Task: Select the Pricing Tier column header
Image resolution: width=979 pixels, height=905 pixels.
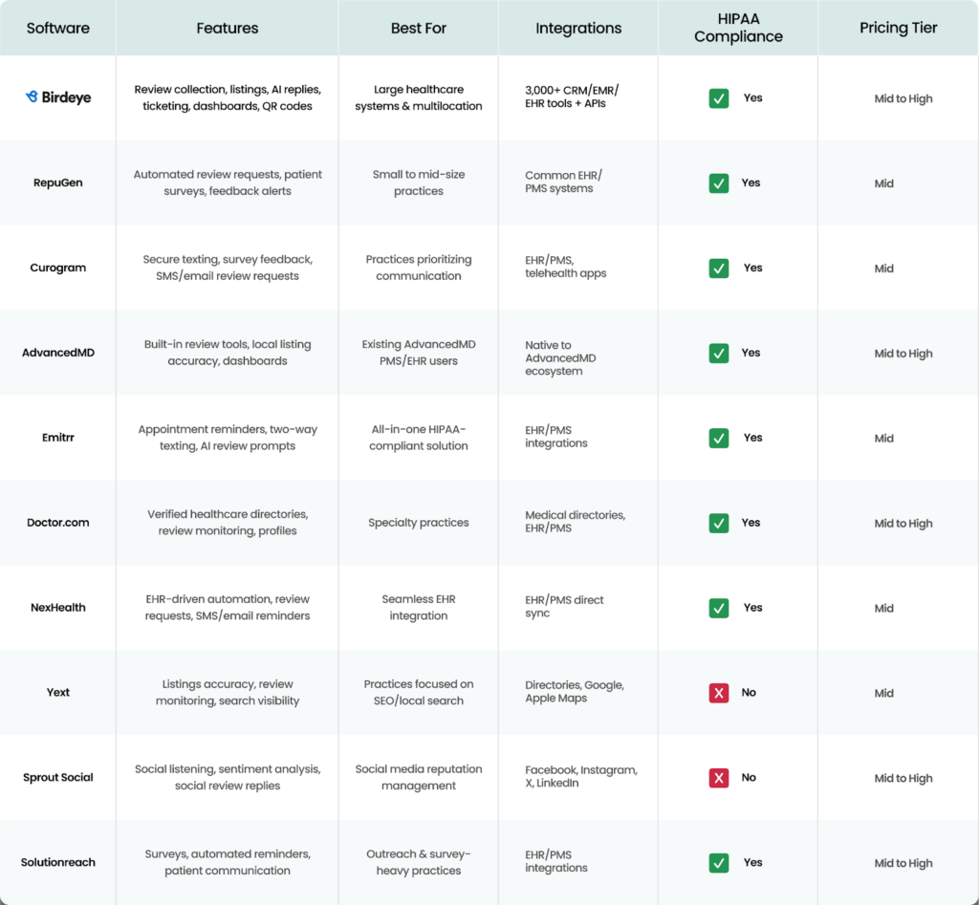Action: coord(898,28)
